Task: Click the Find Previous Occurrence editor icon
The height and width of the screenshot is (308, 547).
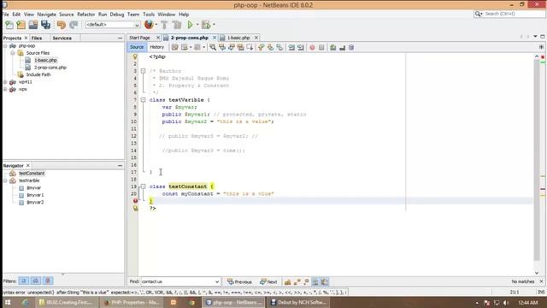Action: 222,47
